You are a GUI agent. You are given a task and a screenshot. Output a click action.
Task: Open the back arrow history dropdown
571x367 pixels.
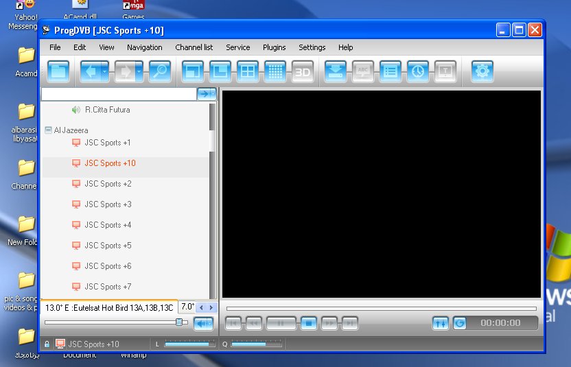point(104,71)
